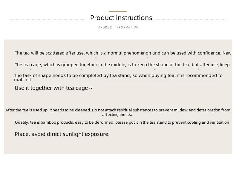Screen dimensions: 236x171
Task: Select the 'PRODUCT INFORMATION' subtitle text
Action: [119, 27]
